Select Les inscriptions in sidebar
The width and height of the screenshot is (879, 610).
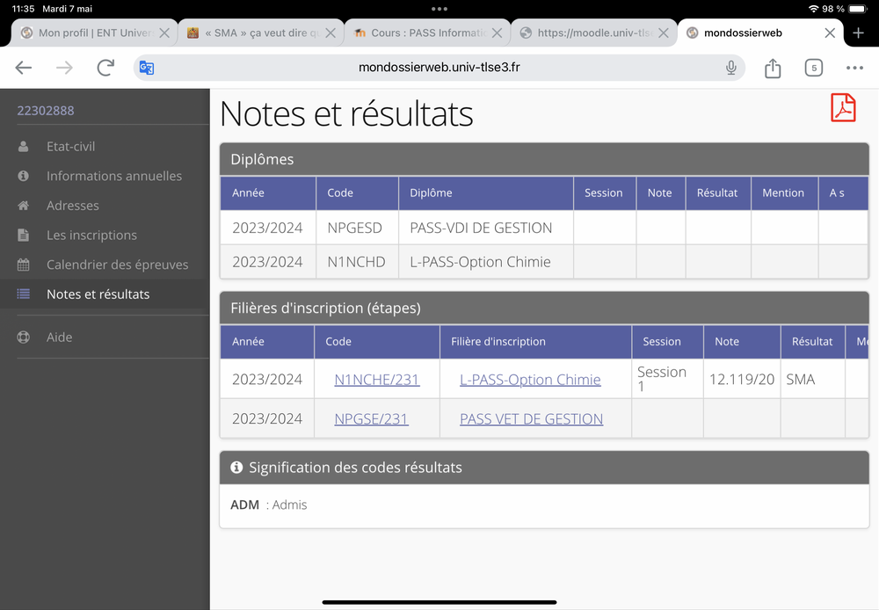pos(91,236)
